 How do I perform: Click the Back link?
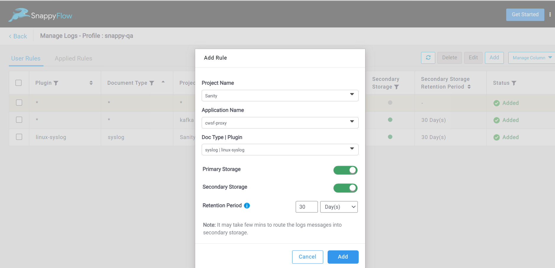click(x=18, y=36)
